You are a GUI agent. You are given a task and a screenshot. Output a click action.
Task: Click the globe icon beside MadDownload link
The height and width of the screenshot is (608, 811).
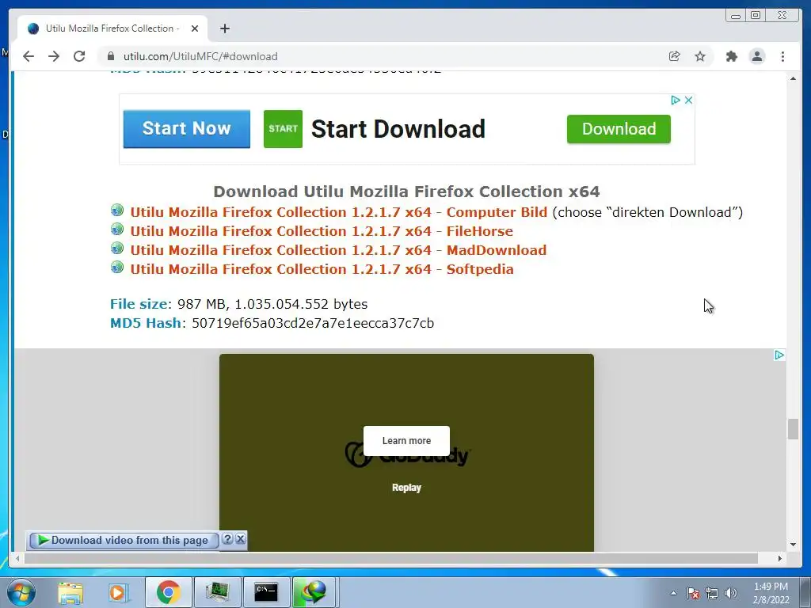[x=117, y=248]
